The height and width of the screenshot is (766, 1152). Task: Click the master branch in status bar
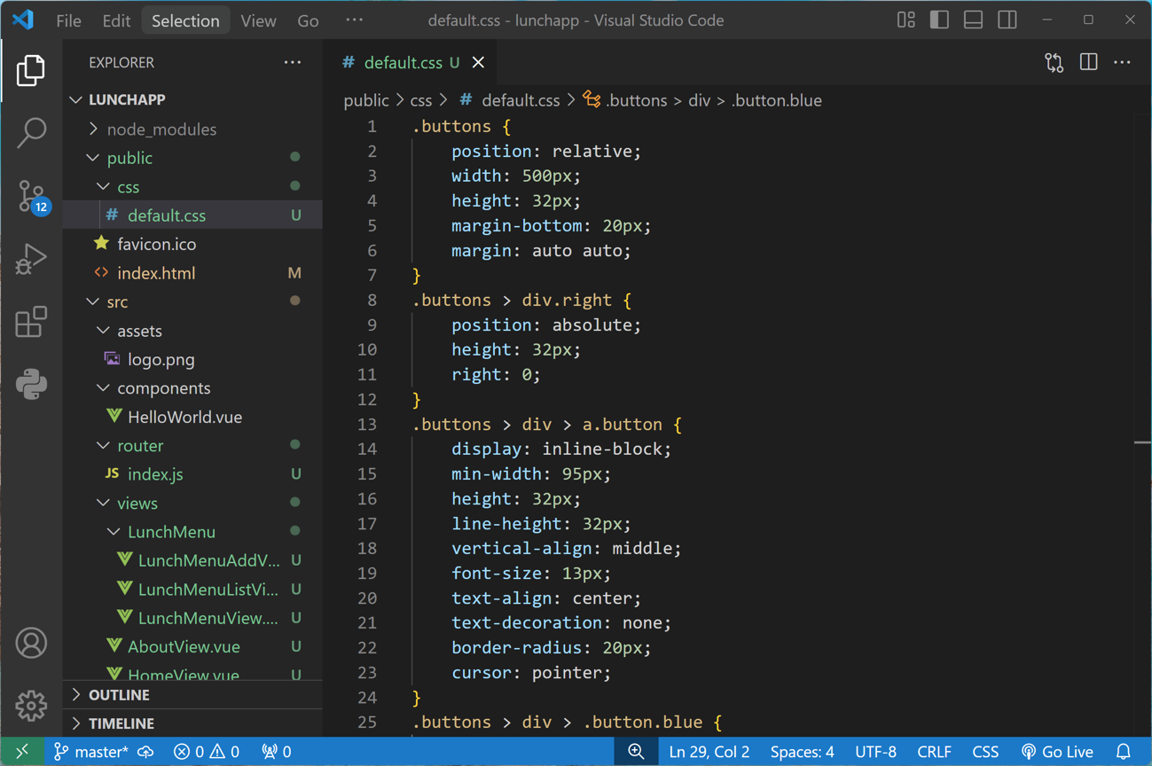click(90, 752)
